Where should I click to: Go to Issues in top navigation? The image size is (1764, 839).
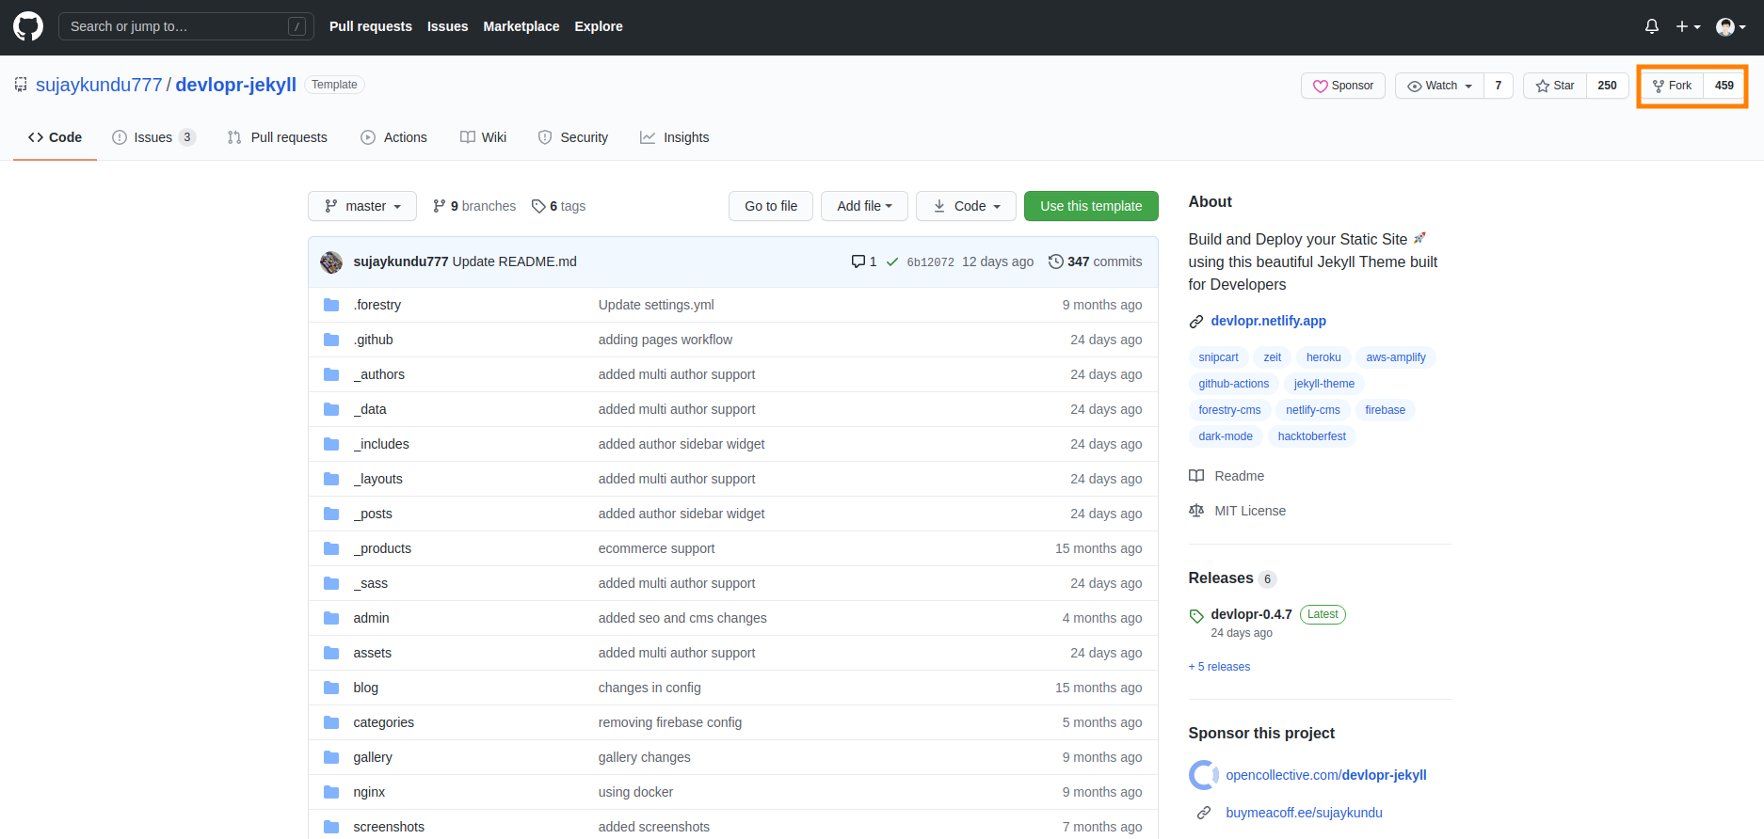(447, 26)
